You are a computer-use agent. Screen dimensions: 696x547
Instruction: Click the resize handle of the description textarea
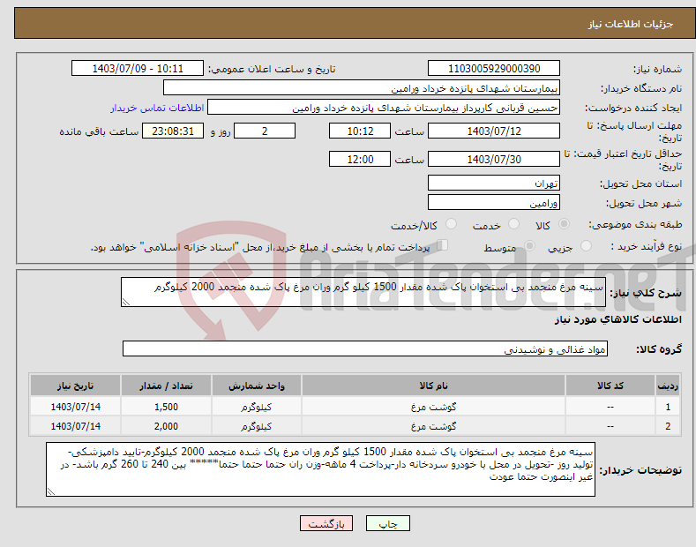[x=126, y=302]
